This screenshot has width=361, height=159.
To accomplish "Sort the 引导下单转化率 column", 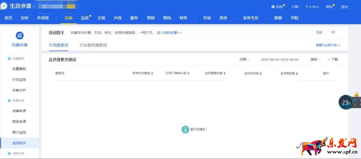I will pos(177,73).
